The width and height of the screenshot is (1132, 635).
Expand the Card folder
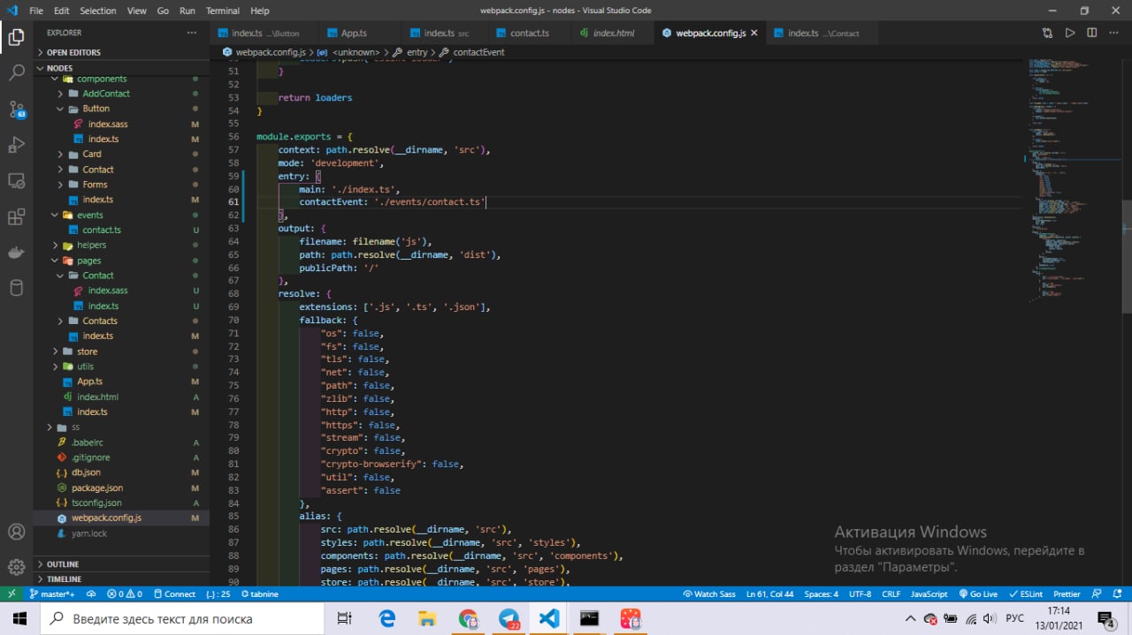(x=92, y=154)
